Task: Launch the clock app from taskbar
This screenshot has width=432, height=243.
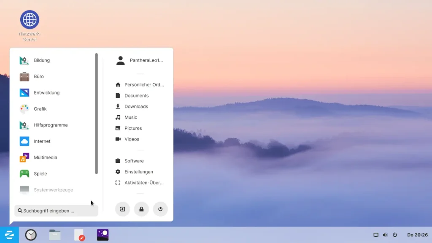Action: pyautogui.click(x=31, y=235)
